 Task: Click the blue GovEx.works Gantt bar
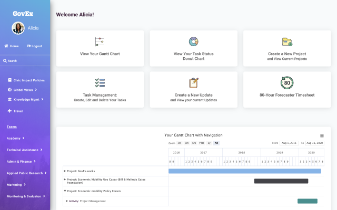tap(244, 171)
